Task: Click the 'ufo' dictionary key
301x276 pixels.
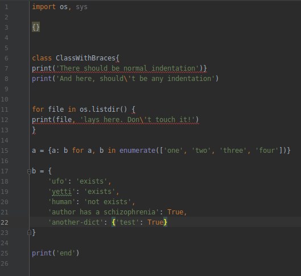Action: [58, 181]
